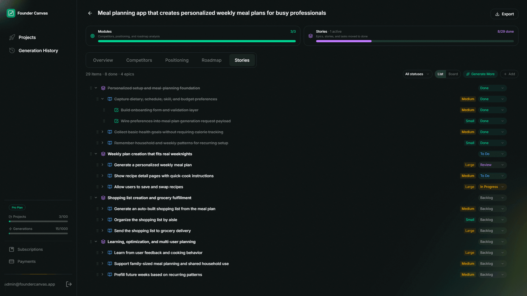The height and width of the screenshot is (296, 527).
Task: Click the Stories stack icon in the summary card
Action: (x=311, y=36)
